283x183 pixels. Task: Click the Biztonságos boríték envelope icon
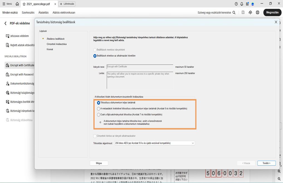click(8, 102)
